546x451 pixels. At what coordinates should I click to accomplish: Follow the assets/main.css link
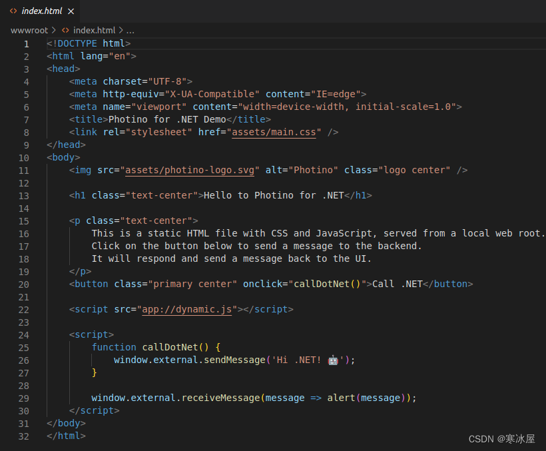coord(274,133)
